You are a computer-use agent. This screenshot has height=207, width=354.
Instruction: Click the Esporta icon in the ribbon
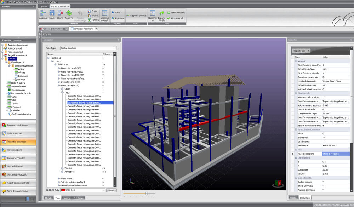(93, 20)
